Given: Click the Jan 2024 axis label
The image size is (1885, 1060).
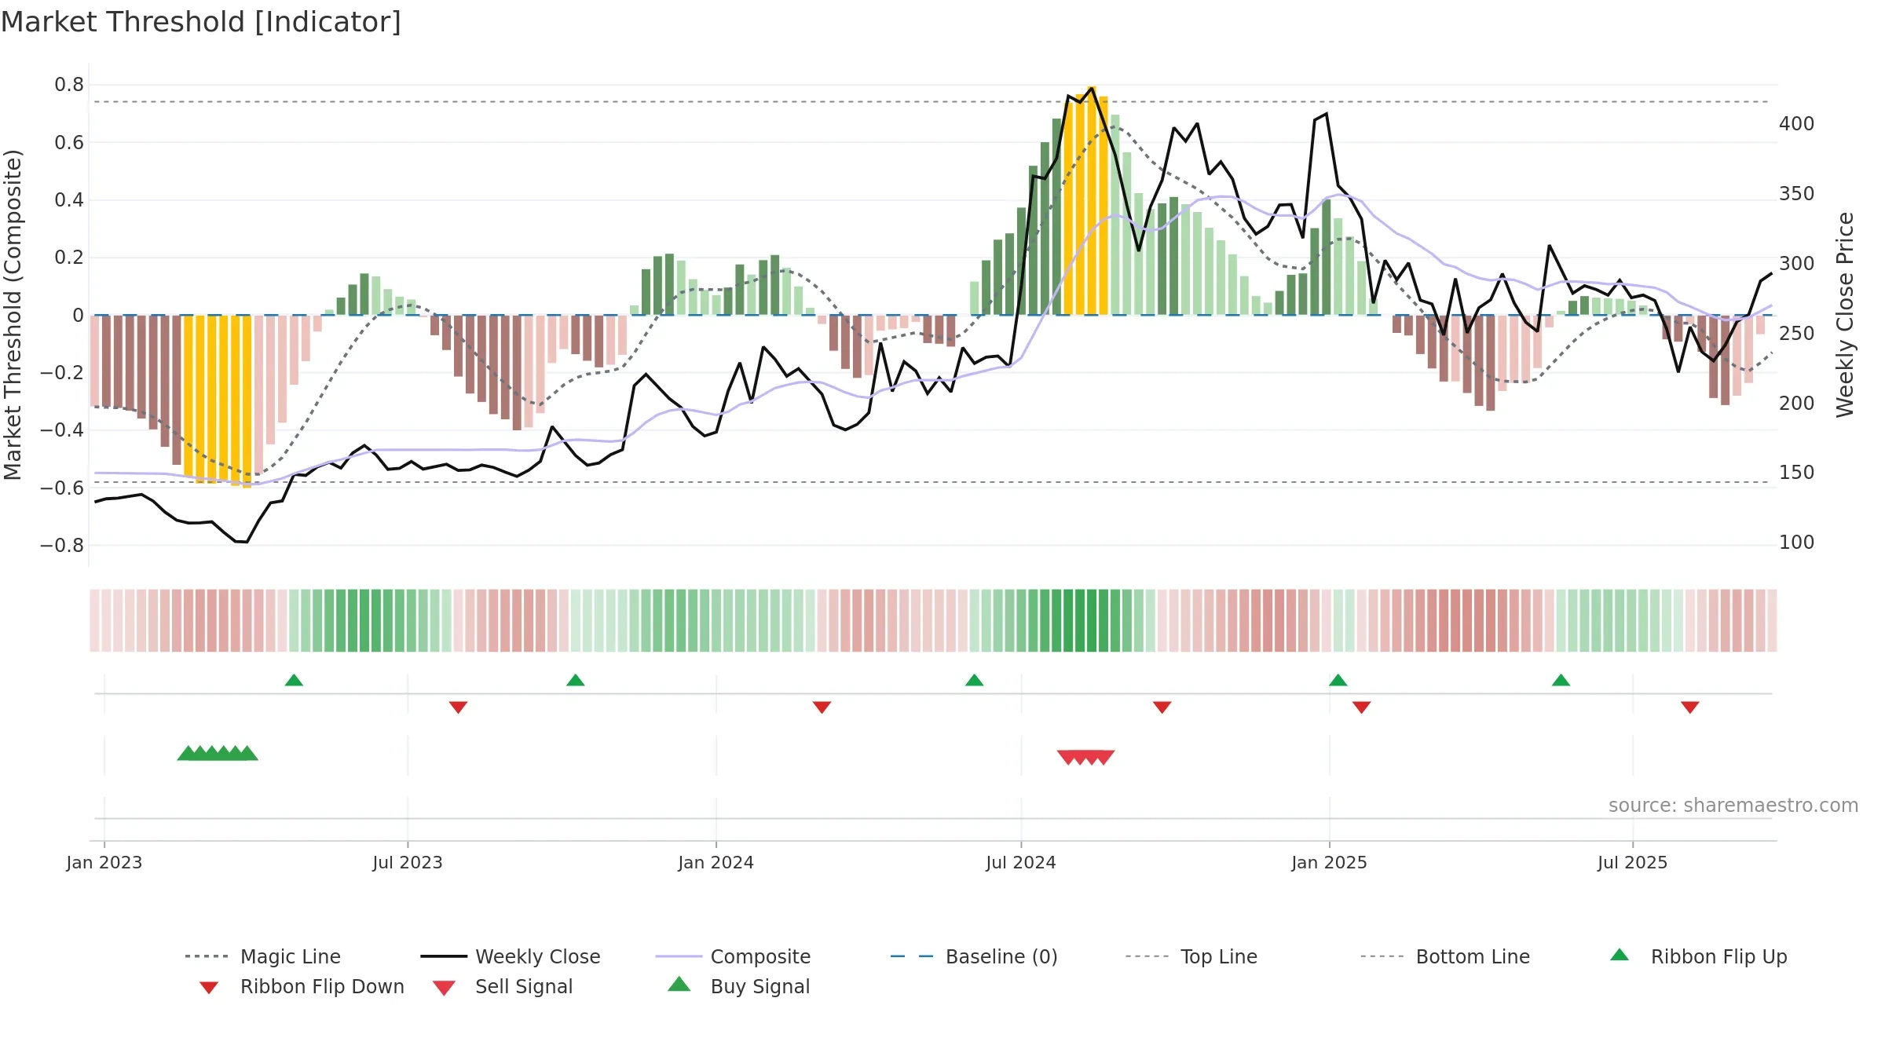Looking at the screenshot, I should click(x=716, y=862).
